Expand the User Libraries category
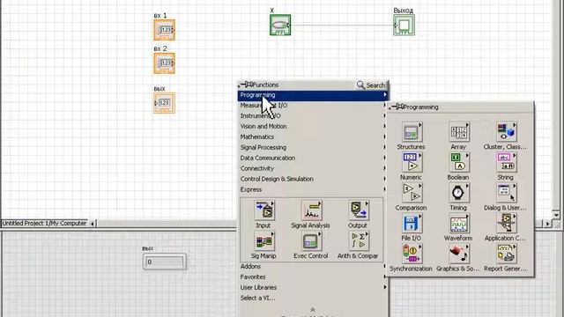Image resolution: width=564 pixels, height=317 pixels. click(x=313, y=288)
